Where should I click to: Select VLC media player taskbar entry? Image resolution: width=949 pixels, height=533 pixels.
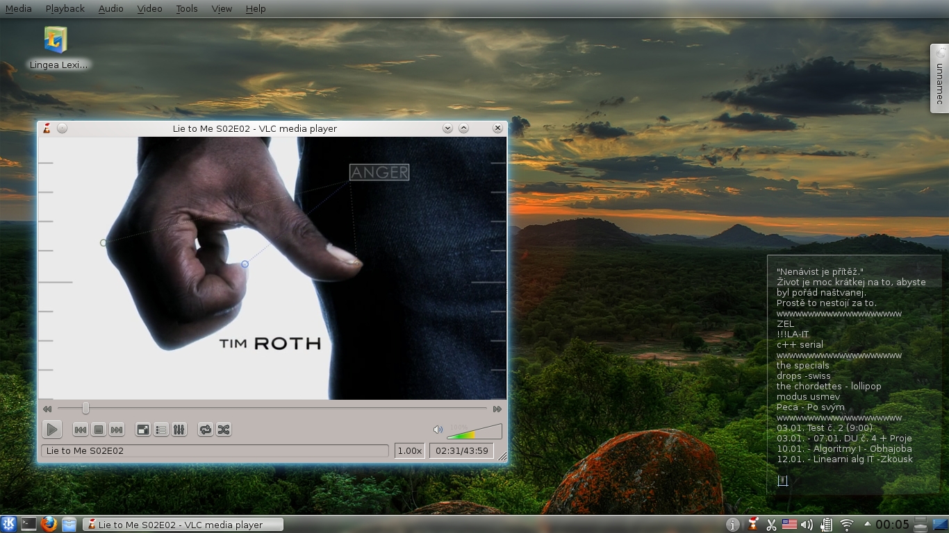click(183, 525)
